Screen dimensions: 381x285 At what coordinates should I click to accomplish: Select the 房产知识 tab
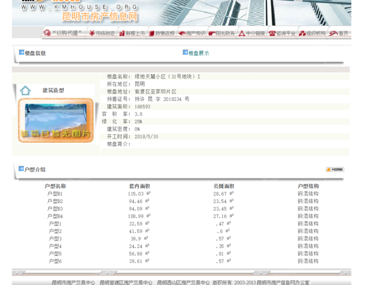pyautogui.click(x=191, y=33)
